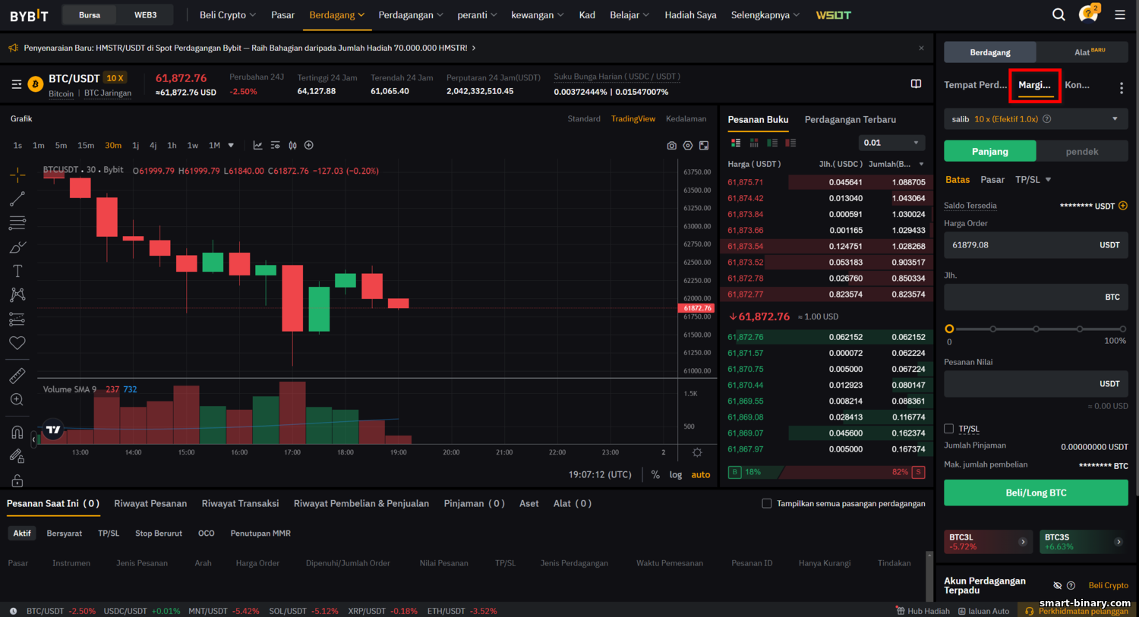Open the chart settings gear icon

tap(688, 146)
